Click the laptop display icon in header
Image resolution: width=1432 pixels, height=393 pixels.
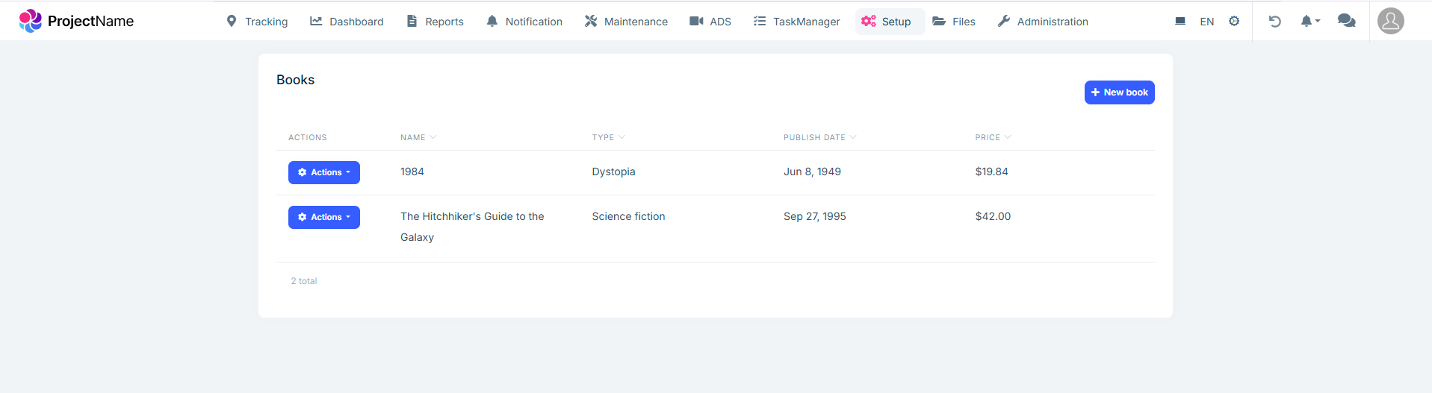coord(1180,22)
